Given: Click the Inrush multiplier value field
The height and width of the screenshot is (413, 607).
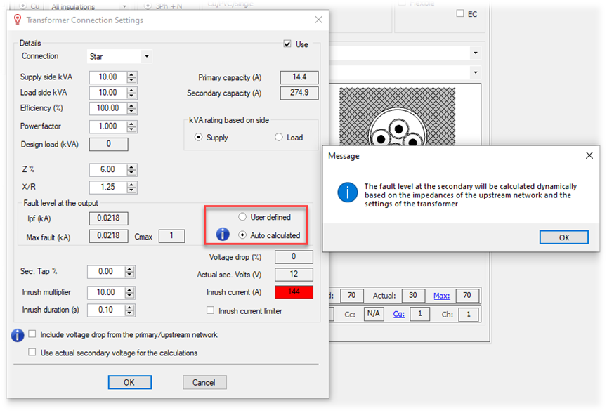Looking at the screenshot, I should pyautogui.click(x=106, y=293).
